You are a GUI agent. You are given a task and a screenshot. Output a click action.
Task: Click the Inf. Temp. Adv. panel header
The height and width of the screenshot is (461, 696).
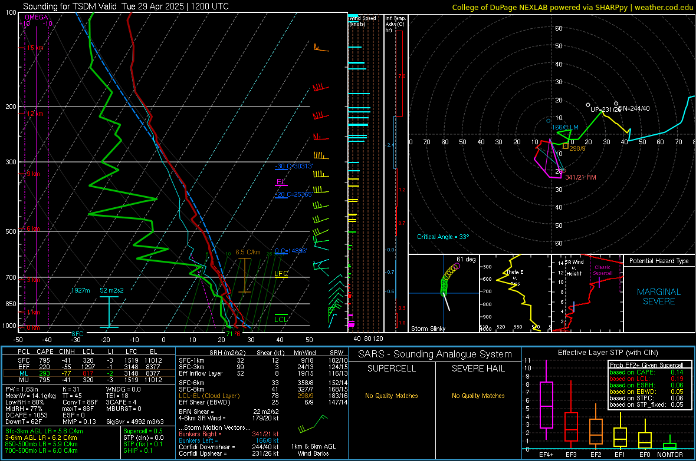[395, 24]
